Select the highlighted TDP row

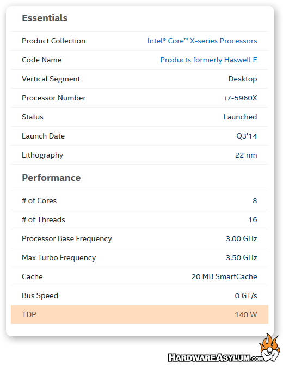pyautogui.click(x=139, y=314)
